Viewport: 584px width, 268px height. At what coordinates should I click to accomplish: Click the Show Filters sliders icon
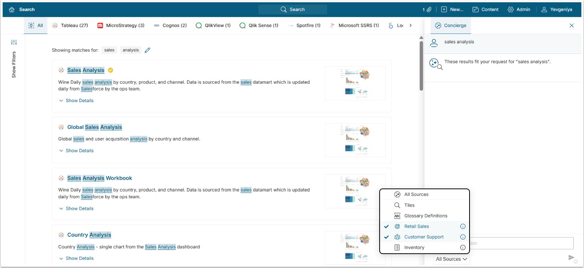pyautogui.click(x=14, y=43)
